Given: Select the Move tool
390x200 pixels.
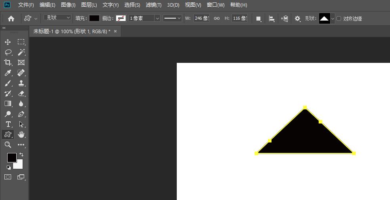Looking at the screenshot, I should pos(8,42).
